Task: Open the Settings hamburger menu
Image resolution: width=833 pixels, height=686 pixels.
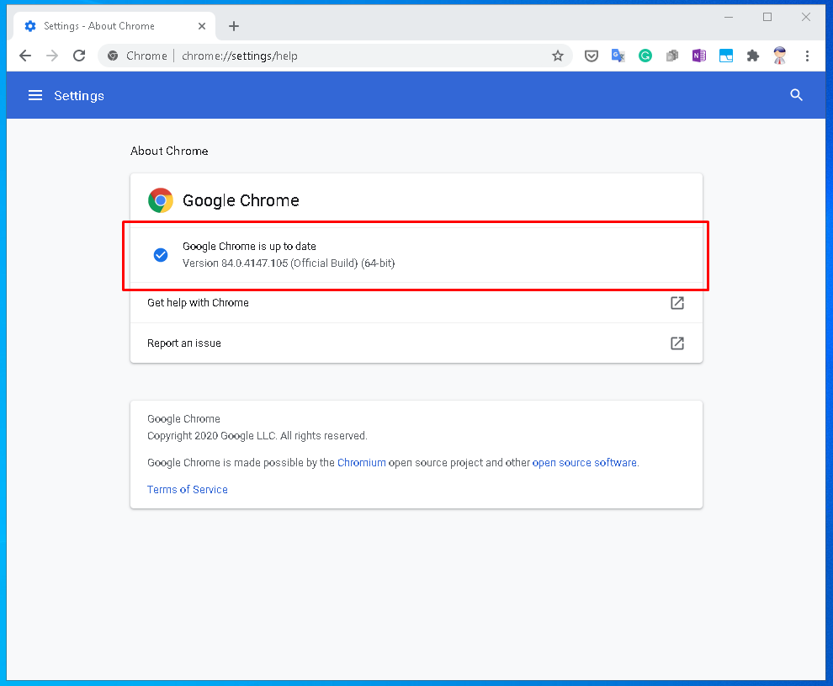Action: (35, 95)
